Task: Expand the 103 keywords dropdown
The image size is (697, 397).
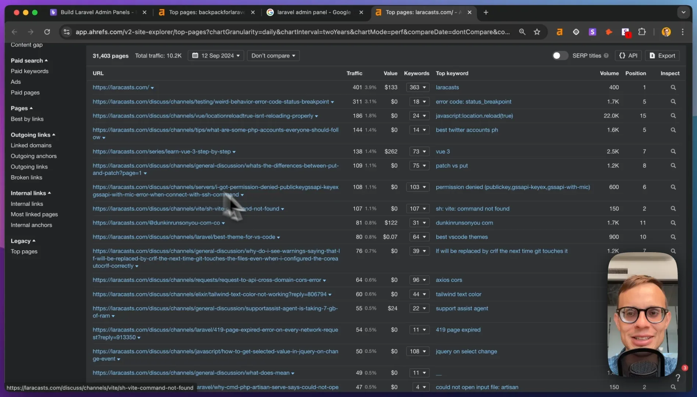Action: coord(418,187)
